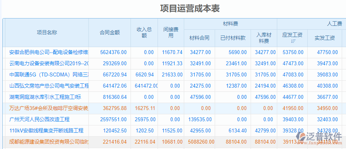Click stocked material value 24194.00

coord(265,86)
